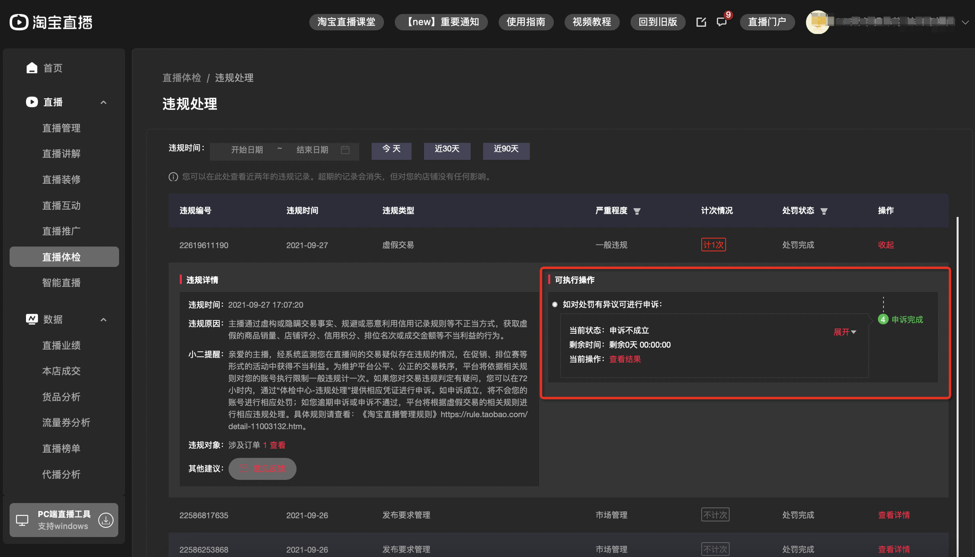Open 视频教程 in top bar
The height and width of the screenshot is (557, 975).
pyautogui.click(x=592, y=22)
